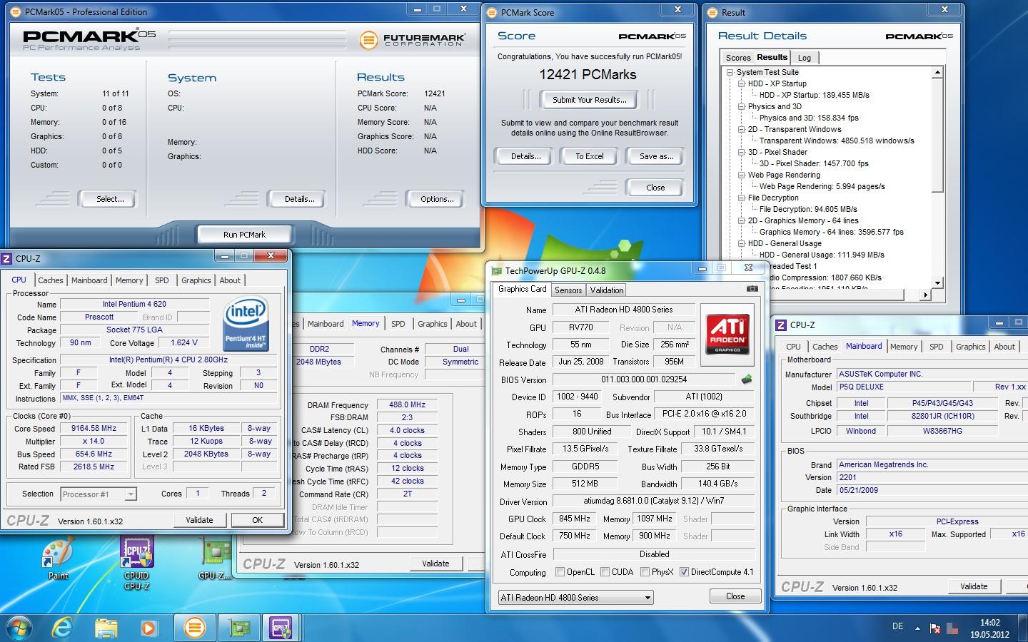Viewport: 1028px width, 642px height.
Task: Toggle the CUDA checkbox in GPU-Z
Action: pyautogui.click(x=605, y=572)
